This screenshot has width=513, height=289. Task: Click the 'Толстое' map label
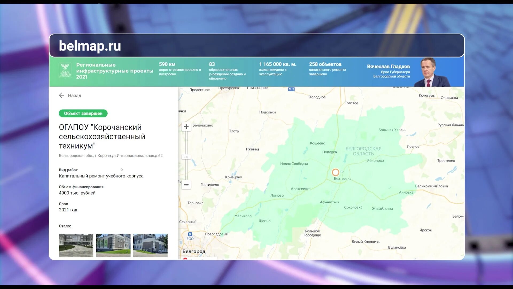click(x=351, y=103)
